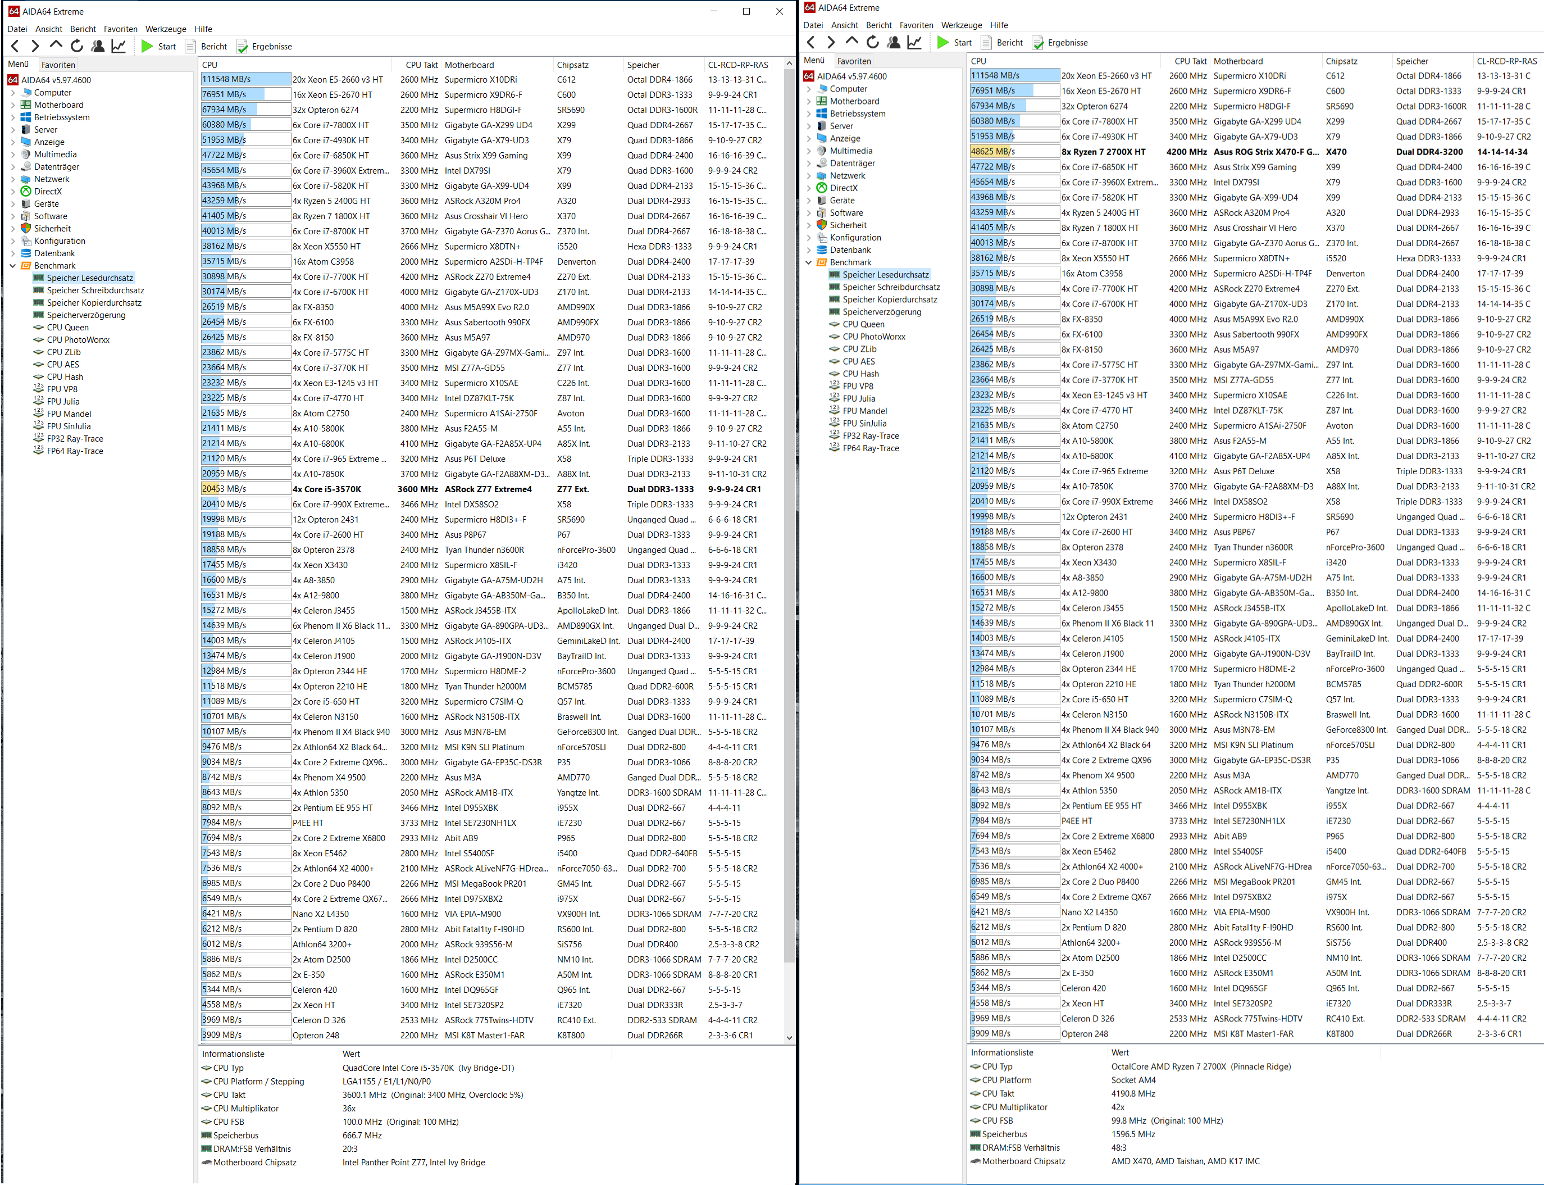Collapse the Benchmark node in left tree
Image resolution: width=1544 pixels, height=1185 pixels.
coord(13,266)
